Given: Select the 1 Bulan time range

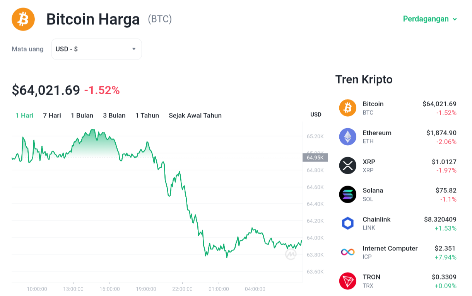Looking at the screenshot, I should pyautogui.click(x=82, y=116).
